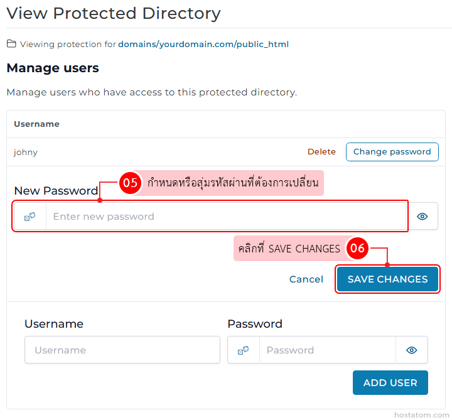Click the hostatom.com watermark text

click(x=422, y=415)
